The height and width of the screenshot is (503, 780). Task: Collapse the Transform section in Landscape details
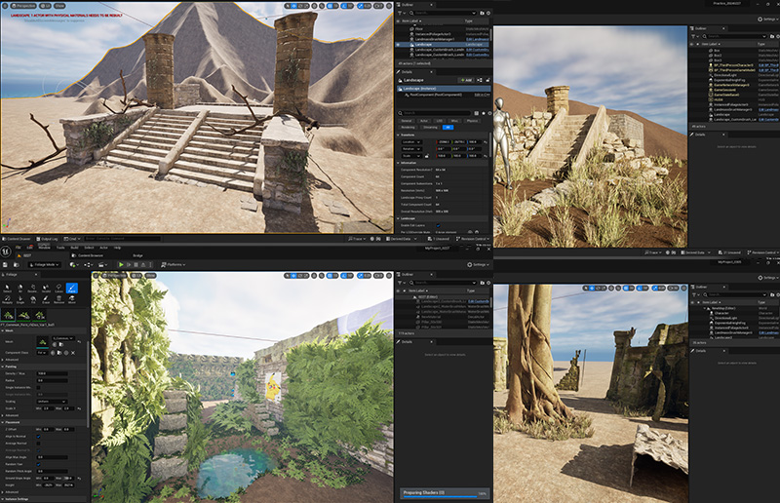tap(398, 135)
